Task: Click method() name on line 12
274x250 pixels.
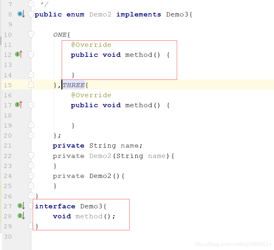Action: pyautogui.click(x=139, y=55)
